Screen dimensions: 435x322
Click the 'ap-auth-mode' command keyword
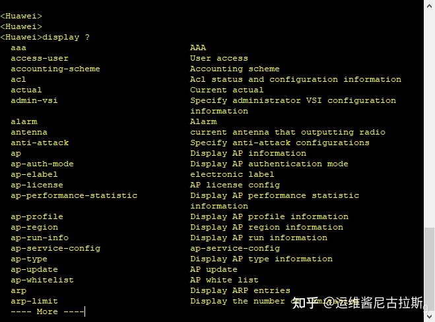click(x=42, y=164)
